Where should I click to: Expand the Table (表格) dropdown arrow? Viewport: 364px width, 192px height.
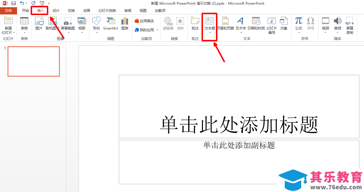coord(25,33)
